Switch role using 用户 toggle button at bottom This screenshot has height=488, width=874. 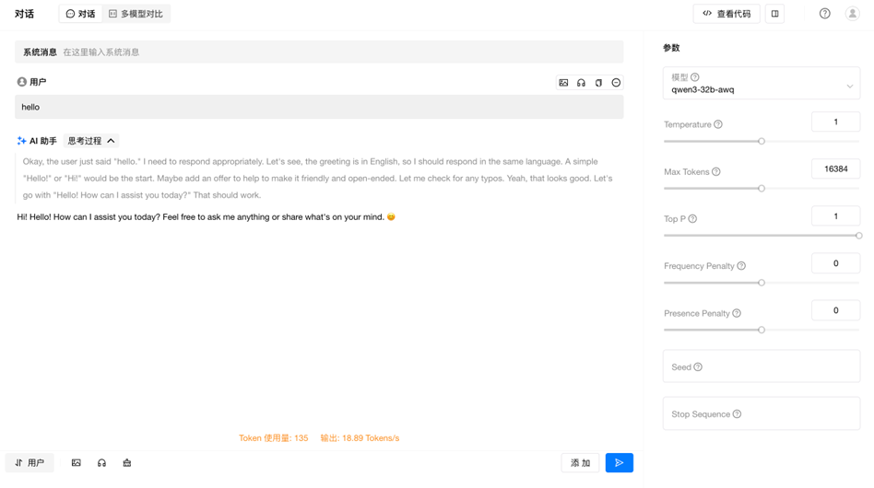pos(30,463)
